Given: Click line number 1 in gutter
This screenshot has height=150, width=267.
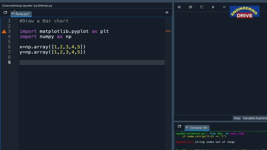Looking at the screenshot, I should [x=9, y=21].
